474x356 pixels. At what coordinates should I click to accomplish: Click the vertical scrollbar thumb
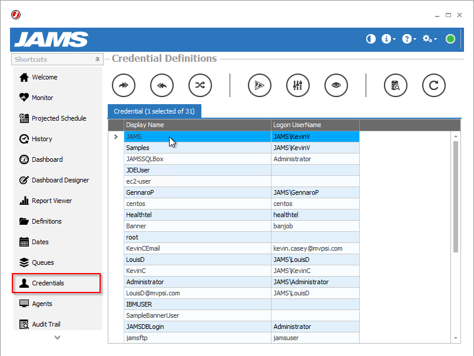click(456, 197)
